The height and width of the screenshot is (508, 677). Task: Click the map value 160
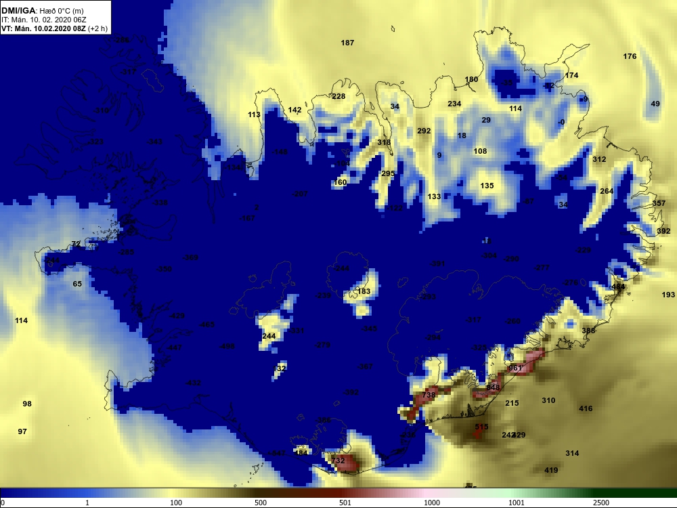341,182
